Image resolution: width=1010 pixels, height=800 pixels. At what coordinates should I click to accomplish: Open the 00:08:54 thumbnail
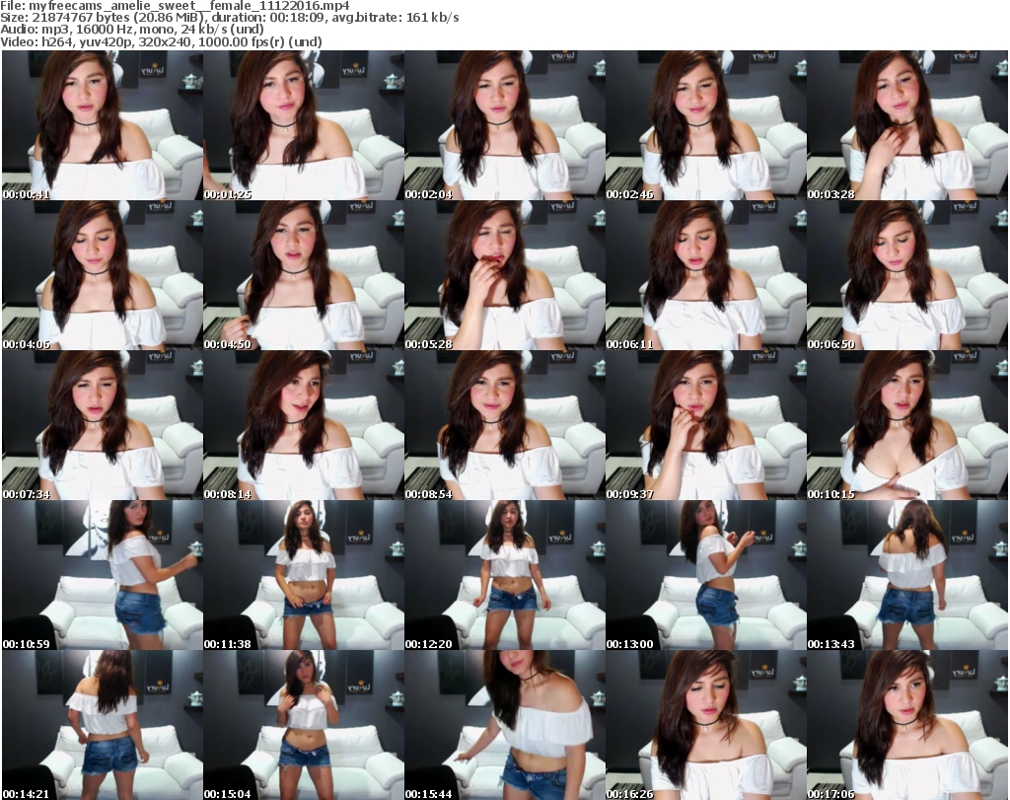click(504, 425)
